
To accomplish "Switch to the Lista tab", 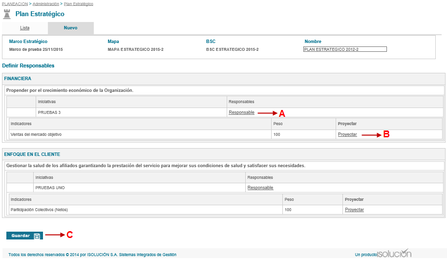I will (x=24, y=28).
